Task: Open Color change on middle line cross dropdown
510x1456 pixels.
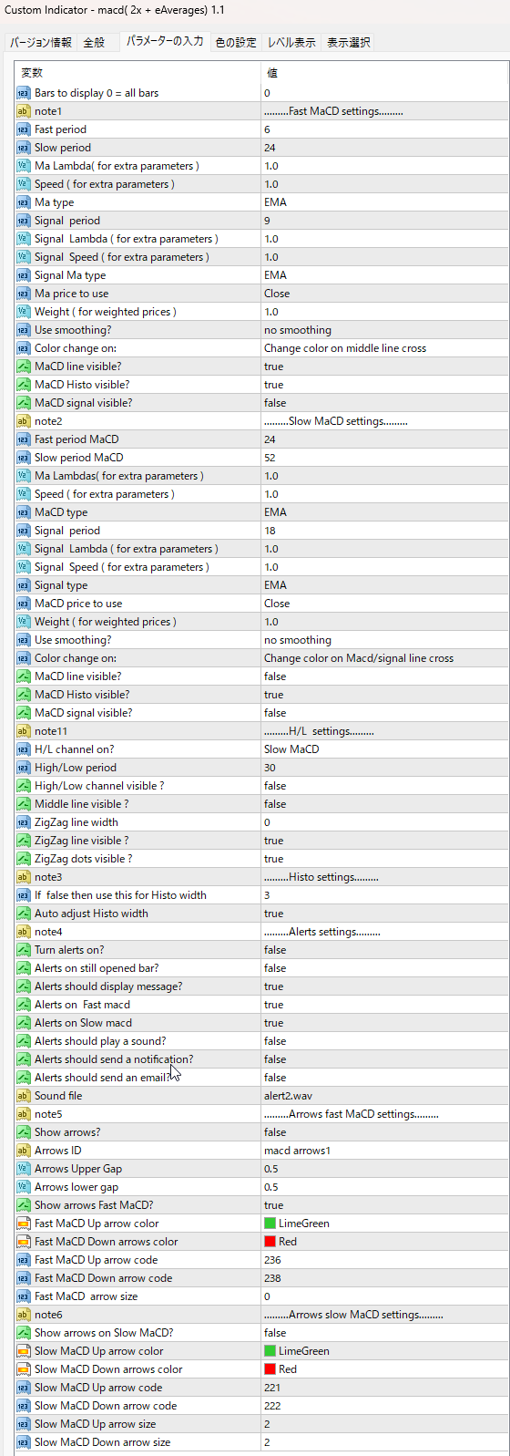Action: point(384,348)
